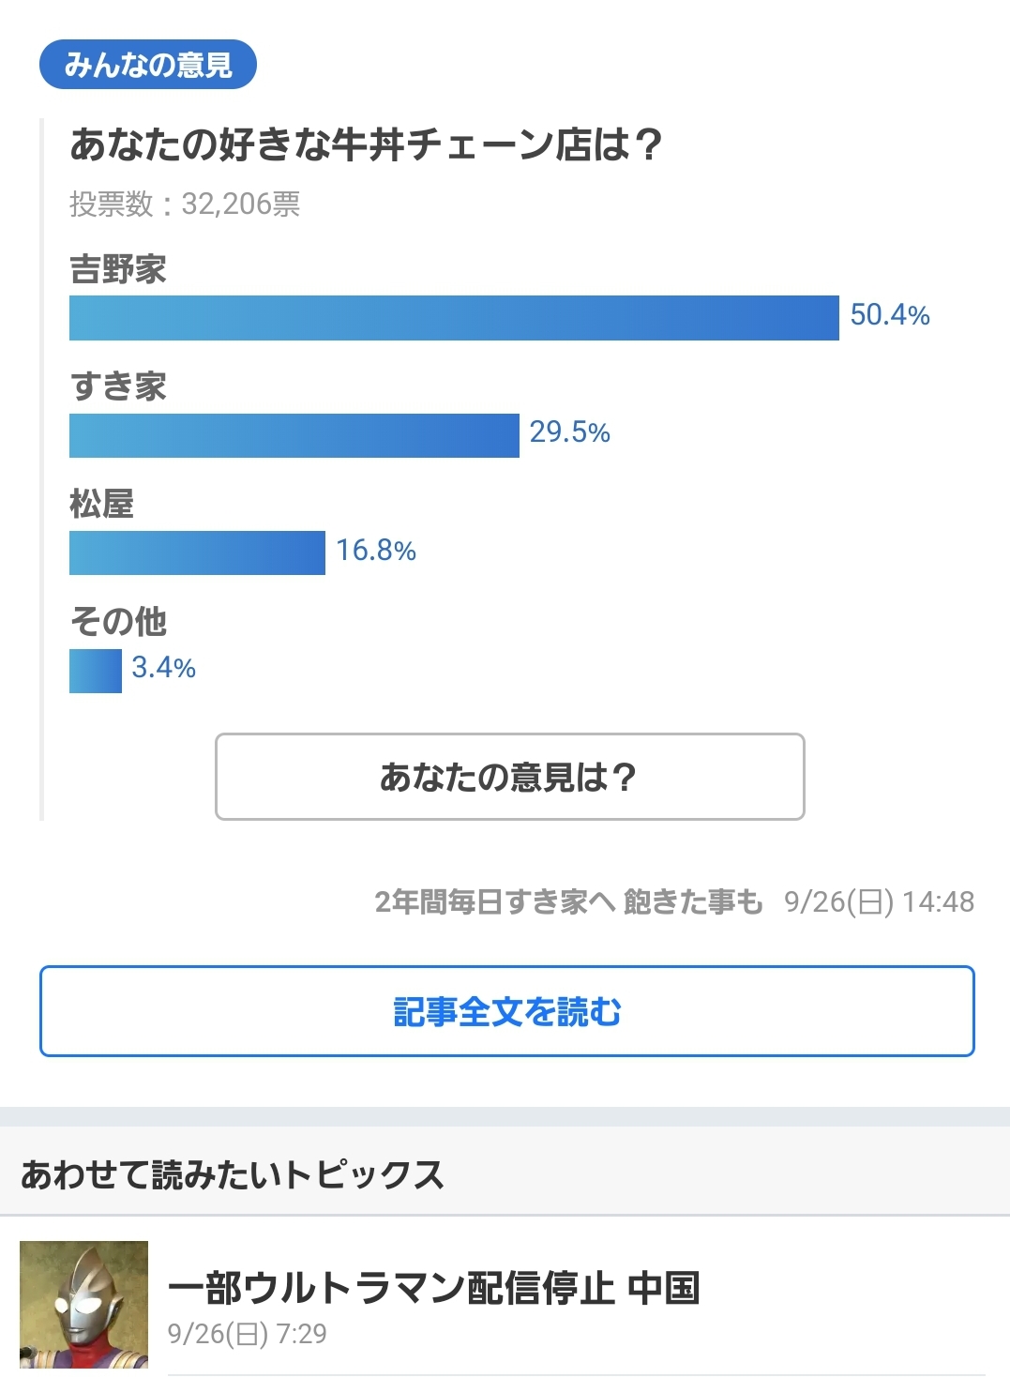Click the あなたの意見は？ button
The height and width of the screenshot is (1377, 1010).
click(x=509, y=777)
